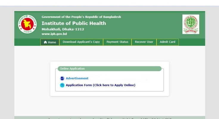Click the Institute of Public Health emblem

coord(191,24)
